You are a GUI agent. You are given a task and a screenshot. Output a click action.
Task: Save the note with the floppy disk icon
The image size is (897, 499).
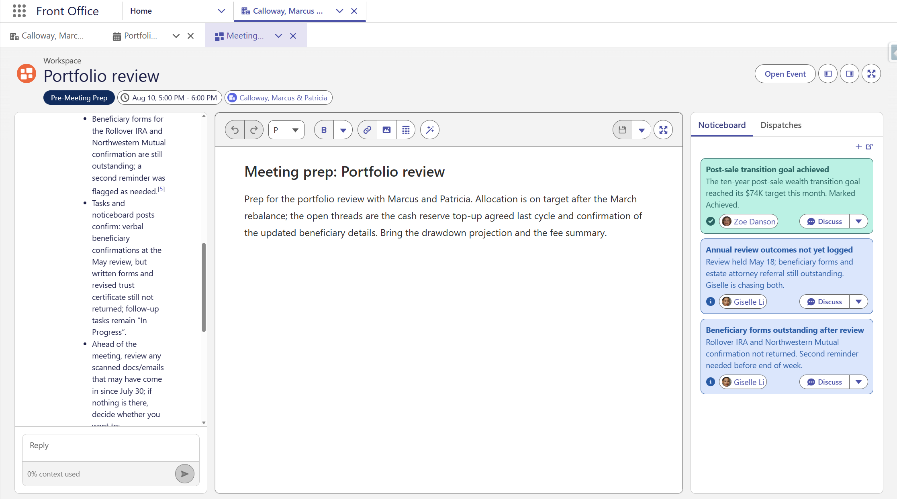(x=622, y=130)
